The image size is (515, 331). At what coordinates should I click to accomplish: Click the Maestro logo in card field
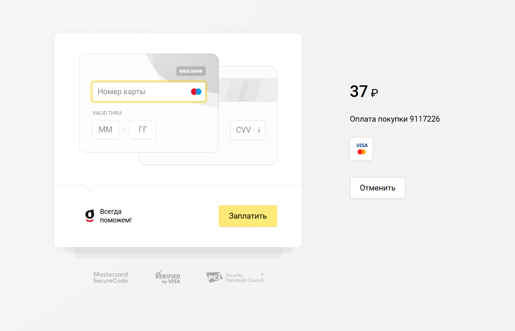click(x=196, y=91)
